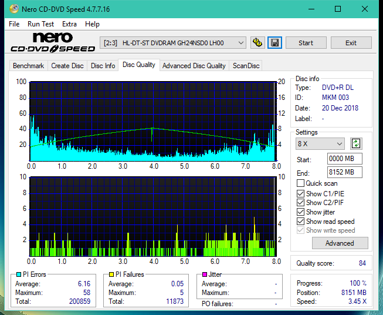The height and width of the screenshot is (315, 383).
Task: Click the Nero app icon in the title bar
Action: [x=14, y=9]
